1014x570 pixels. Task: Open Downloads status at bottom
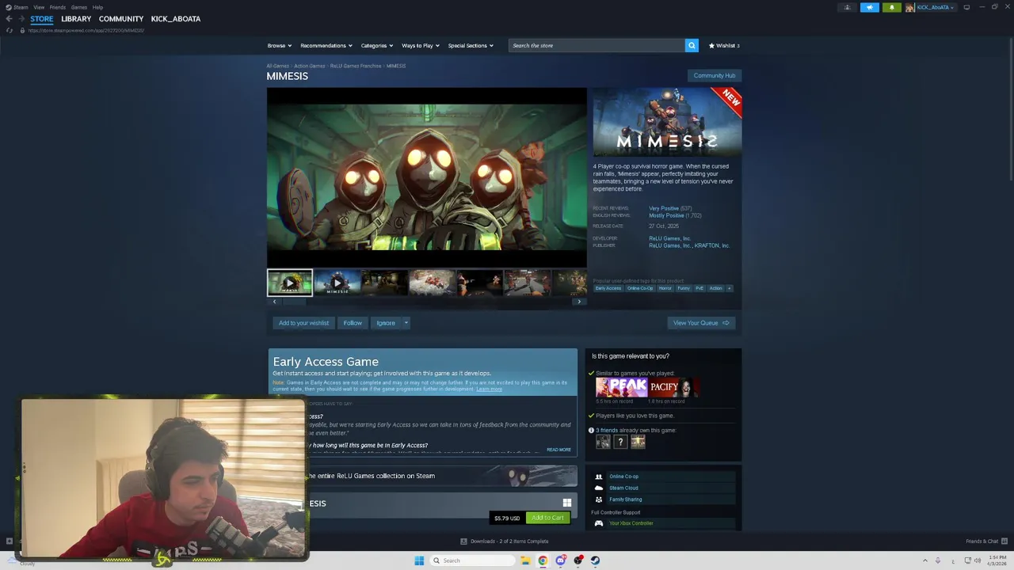tap(505, 541)
